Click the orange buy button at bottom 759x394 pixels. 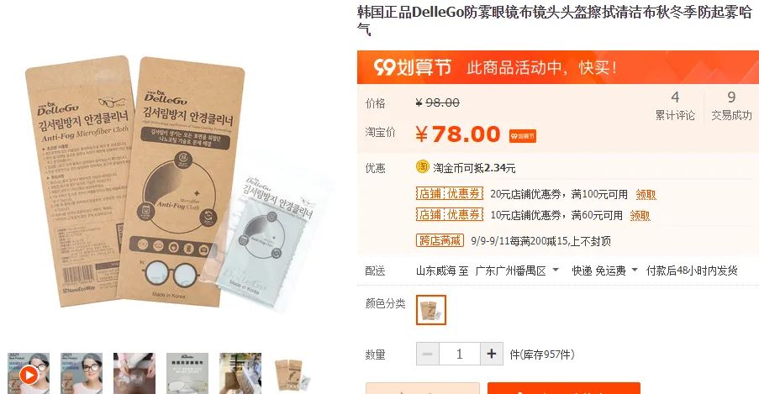tap(563, 388)
